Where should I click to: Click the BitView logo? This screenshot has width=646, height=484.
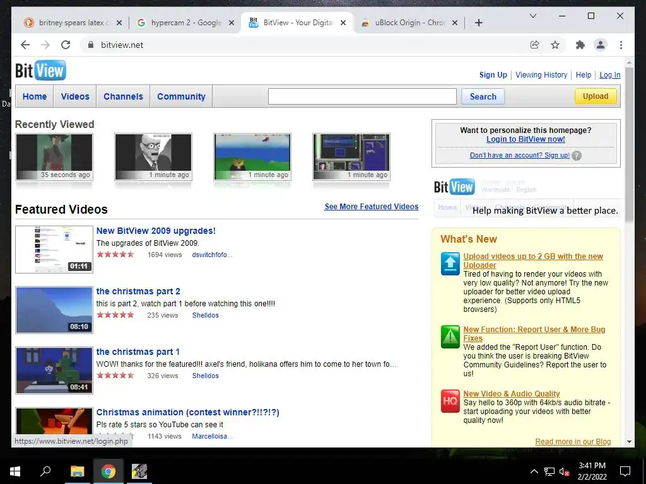pos(40,71)
